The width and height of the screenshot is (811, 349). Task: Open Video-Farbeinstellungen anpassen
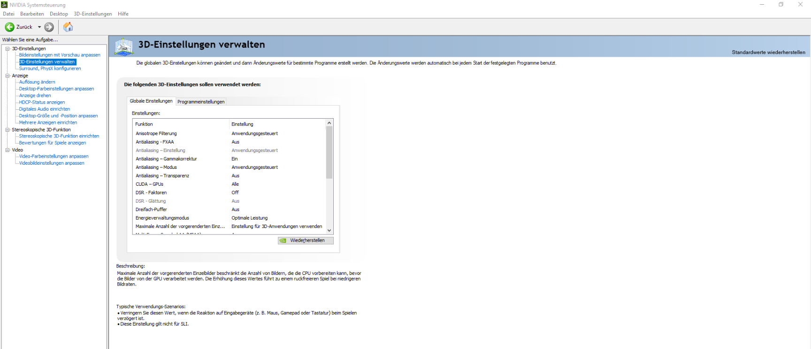click(x=54, y=157)
